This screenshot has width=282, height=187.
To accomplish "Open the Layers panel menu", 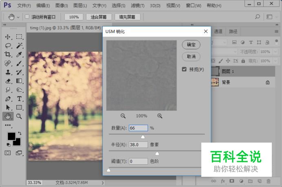I will pyautogui.click(x=276, y=32).
